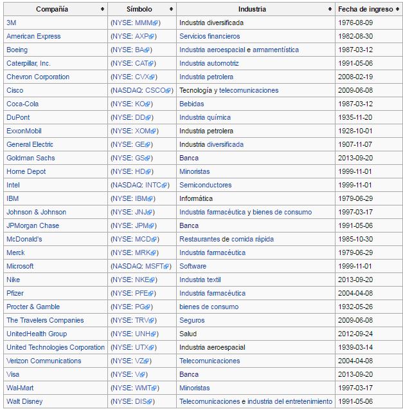Open the Home Depot link
The height and width of the screenshot is (409, 403).
(26, 171)
